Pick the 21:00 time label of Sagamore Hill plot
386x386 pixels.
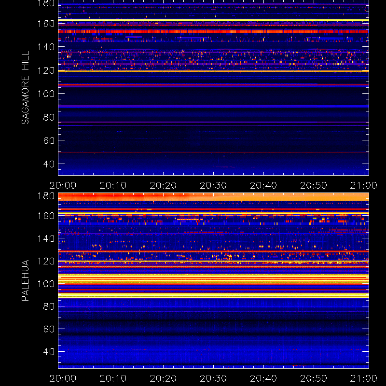(364, 185)
